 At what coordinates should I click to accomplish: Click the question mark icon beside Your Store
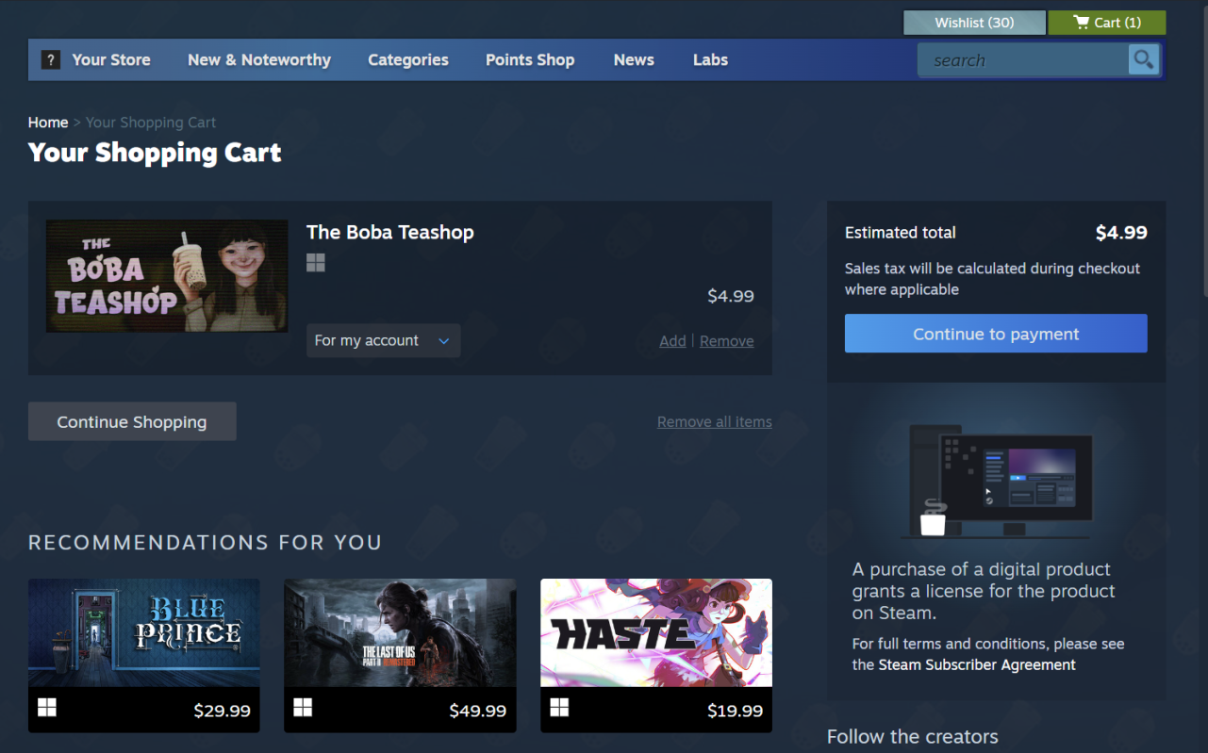(x=50, y=60)
